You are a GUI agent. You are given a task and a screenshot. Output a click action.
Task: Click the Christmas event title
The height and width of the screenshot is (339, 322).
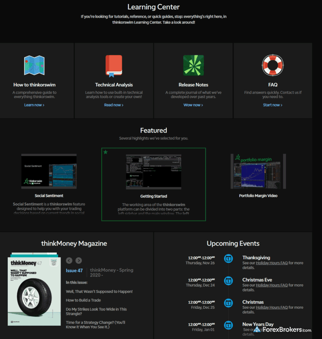point(253,302)
